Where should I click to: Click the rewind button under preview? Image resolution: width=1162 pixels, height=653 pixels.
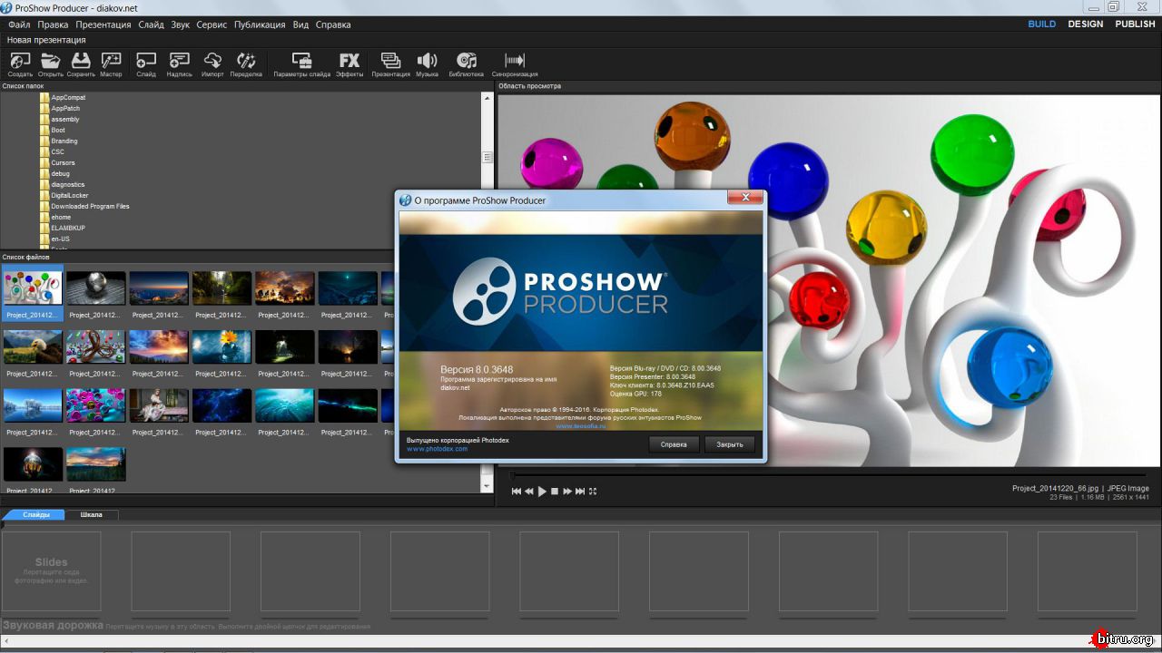click(x=529, y=492)
